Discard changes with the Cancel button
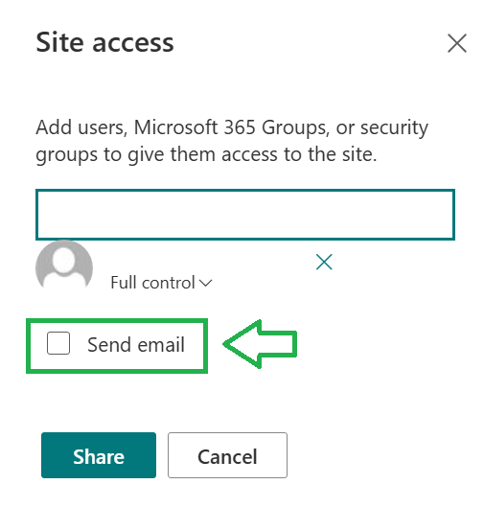The width and height of the screenshot is (484, 530). click(227, 455)
